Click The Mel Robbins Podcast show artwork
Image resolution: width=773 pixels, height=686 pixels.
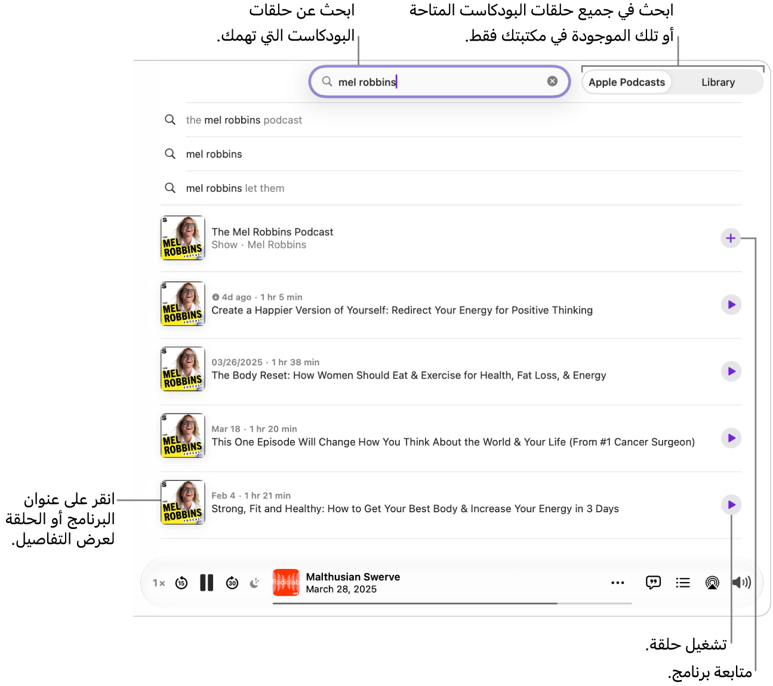click(x=183, y=238)
